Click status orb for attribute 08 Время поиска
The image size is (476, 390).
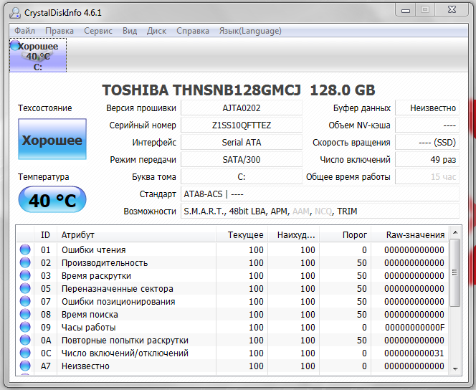25,314
